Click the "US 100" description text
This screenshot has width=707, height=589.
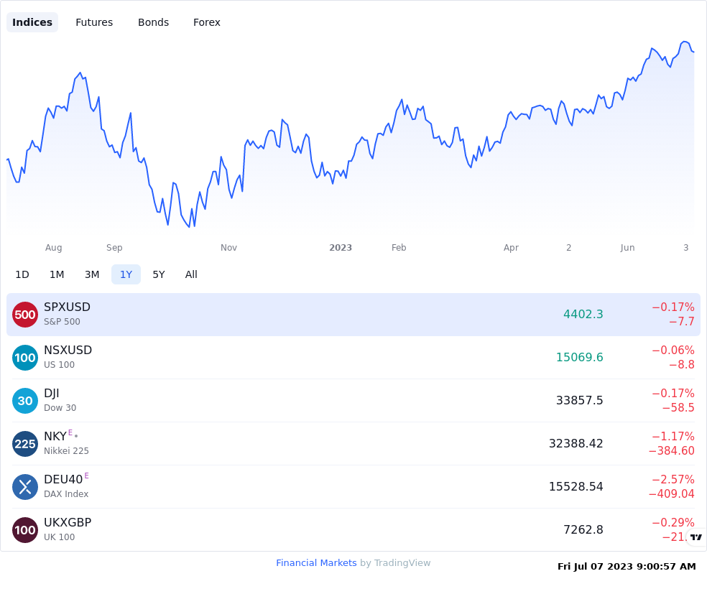pyautogui.click(x=59, y=365)
